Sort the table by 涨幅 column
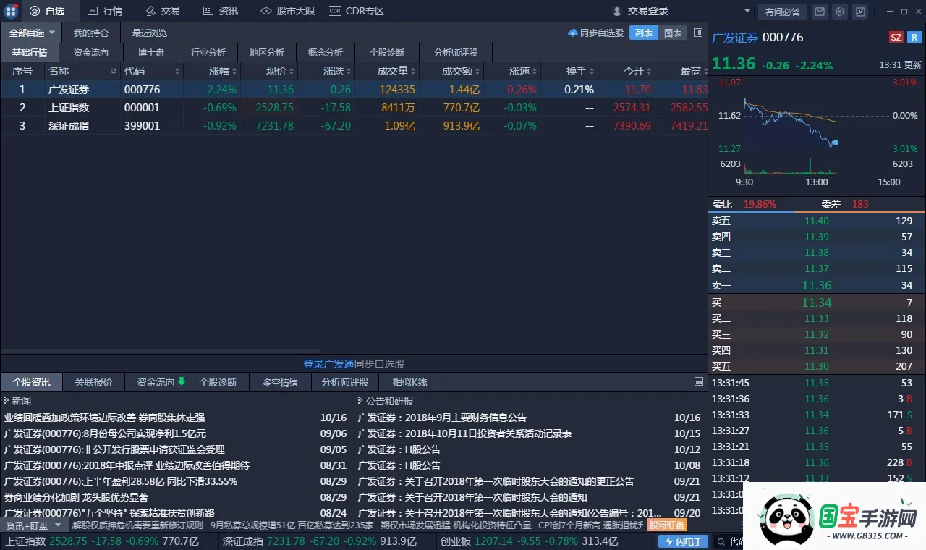 pos(218,71)
